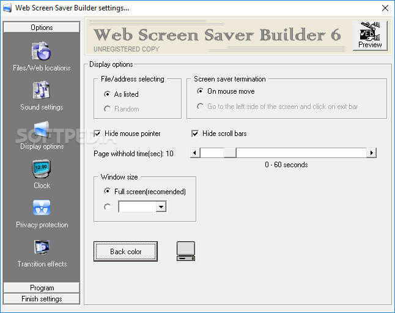Choose On mouse move termination
The width and height of the screenshot is (395, 313).
point(201,91)
